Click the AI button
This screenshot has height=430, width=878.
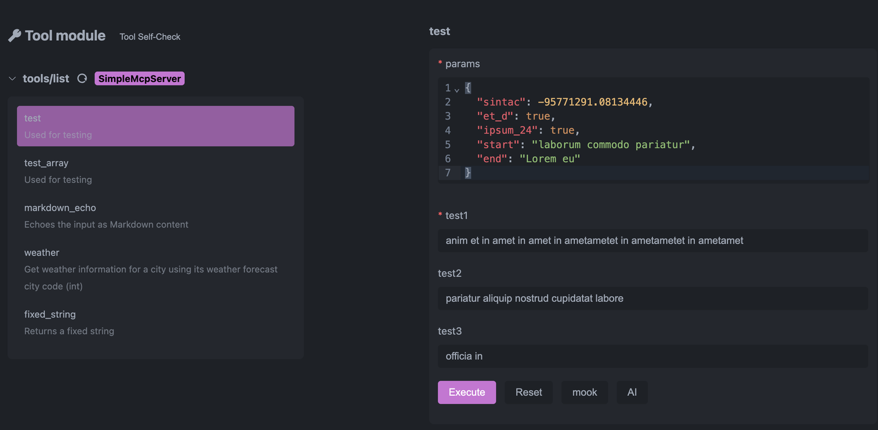(632, 392)
